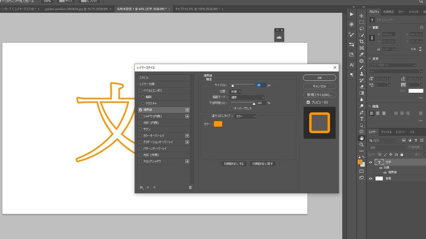Select the Rectangular Marquee tool

coord(361,22)
